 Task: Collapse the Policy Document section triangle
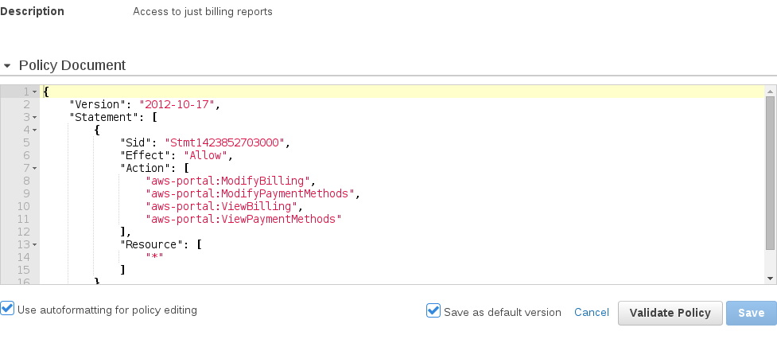tap(7, 66)
